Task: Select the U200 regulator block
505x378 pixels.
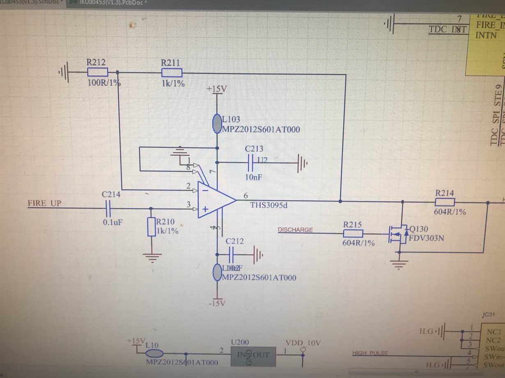Action: pyautogui.click(x=252, y=356)
